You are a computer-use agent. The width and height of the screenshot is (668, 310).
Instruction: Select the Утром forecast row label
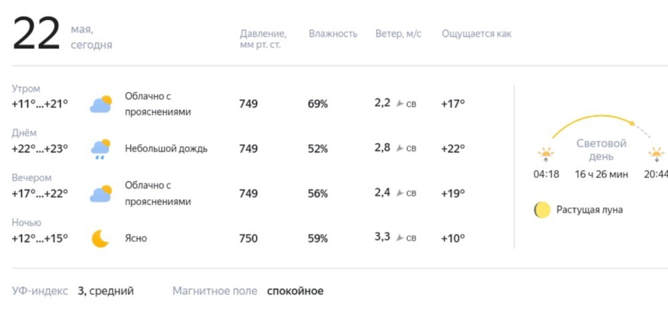coord(26,89)
